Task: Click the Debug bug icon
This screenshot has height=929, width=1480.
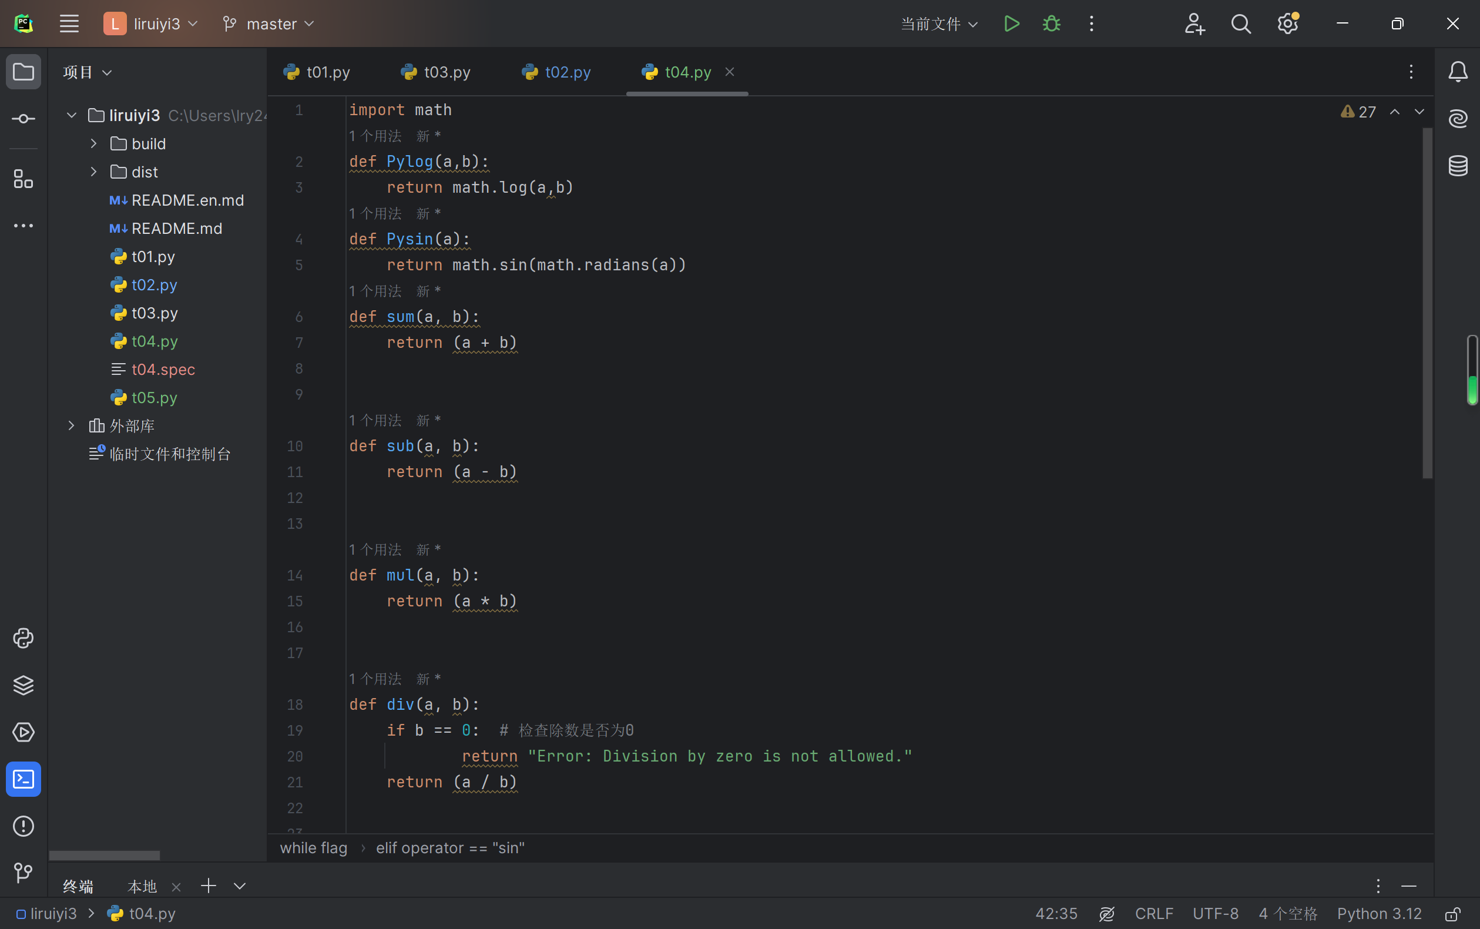Action: click(x=1051, y=24)
